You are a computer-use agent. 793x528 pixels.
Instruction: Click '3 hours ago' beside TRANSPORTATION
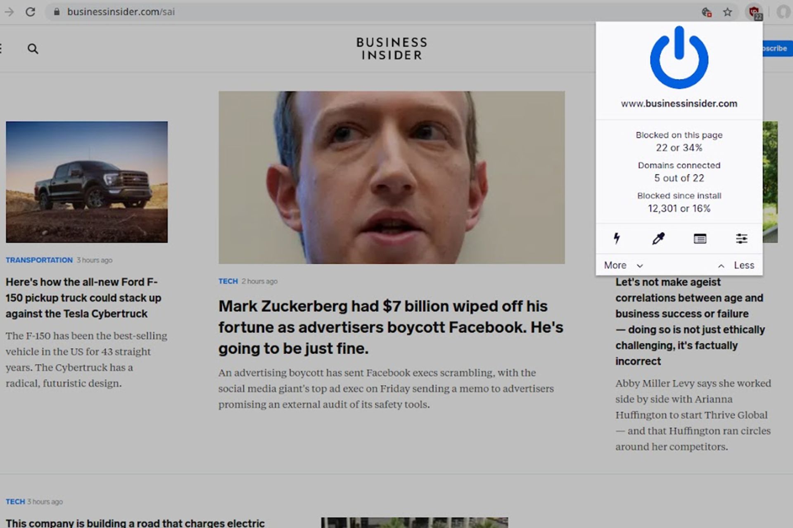point(95,260)
